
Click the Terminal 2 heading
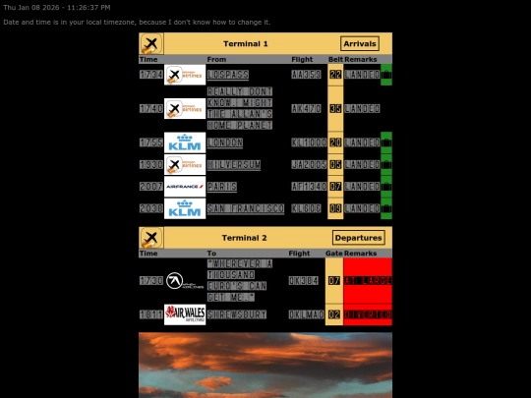point(245,238)
